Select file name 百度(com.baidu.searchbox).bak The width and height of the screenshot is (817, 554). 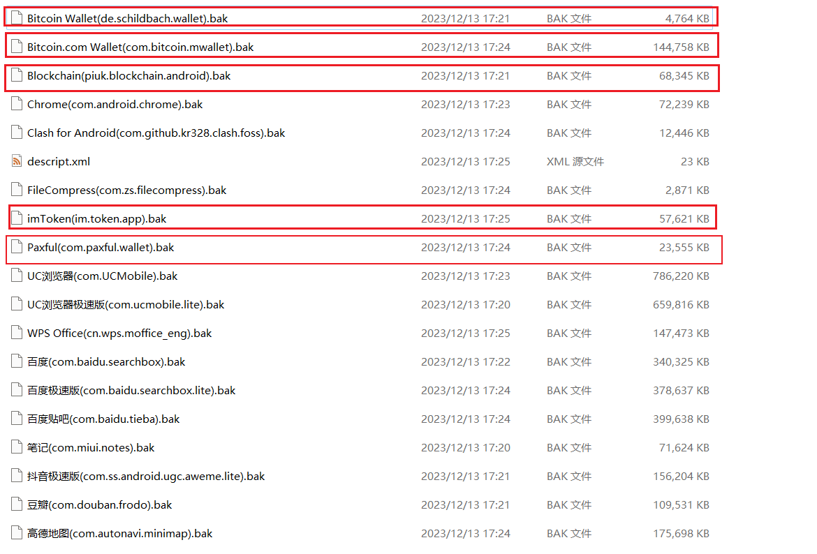tap(106, 362)
